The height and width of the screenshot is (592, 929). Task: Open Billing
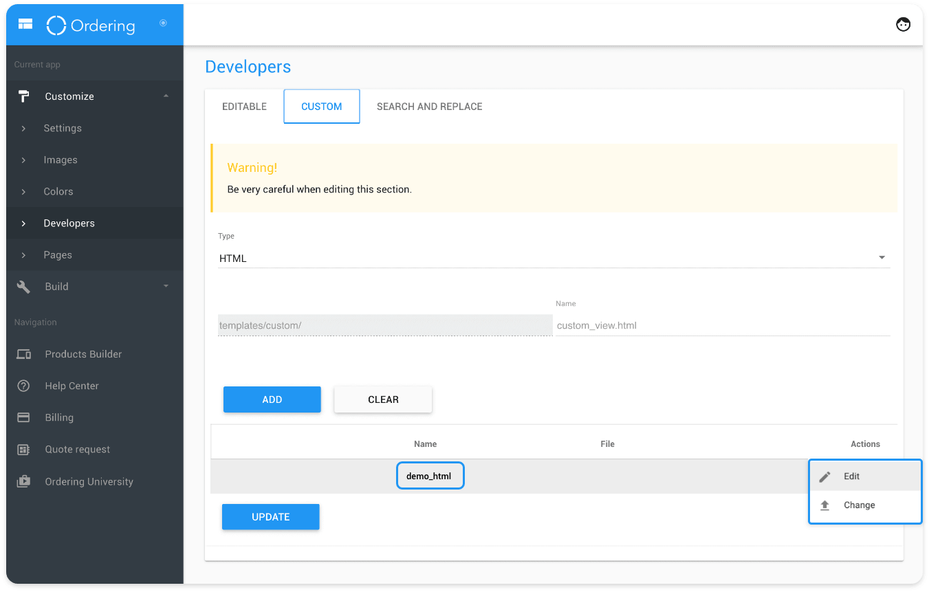click(x=59, y=417)
